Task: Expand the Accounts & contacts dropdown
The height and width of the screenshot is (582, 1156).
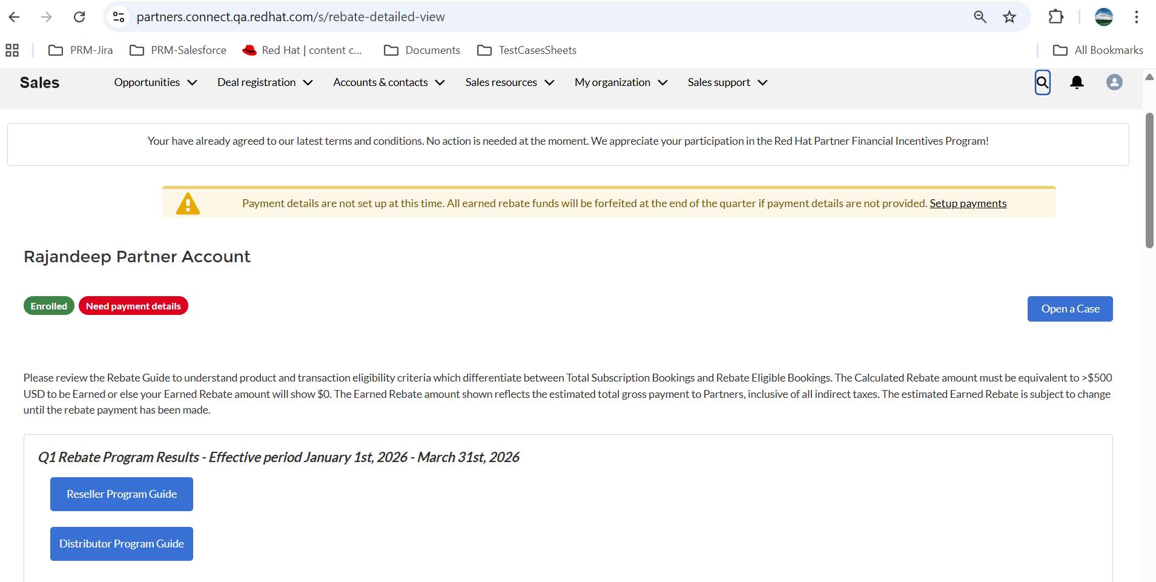Action: 389,82
